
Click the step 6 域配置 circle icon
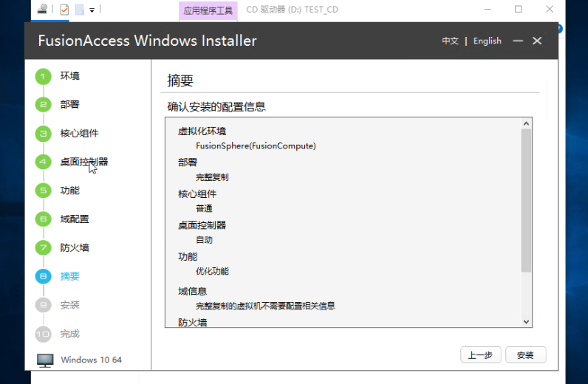tap(44, 219)
